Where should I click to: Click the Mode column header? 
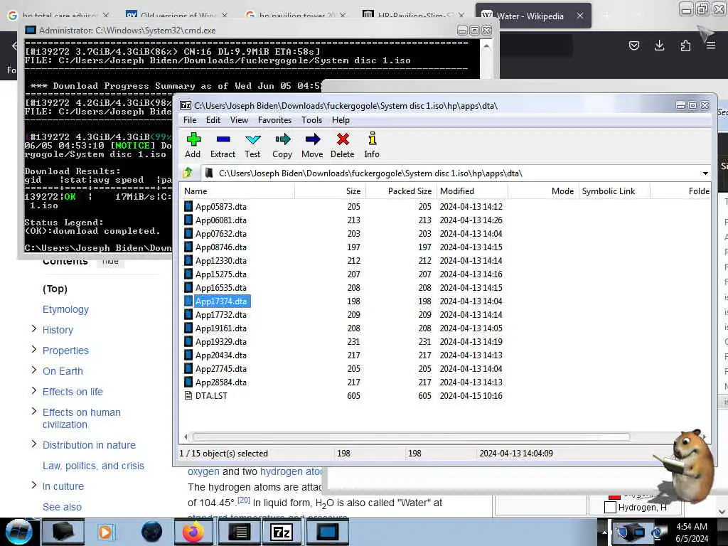click(543, 191)
